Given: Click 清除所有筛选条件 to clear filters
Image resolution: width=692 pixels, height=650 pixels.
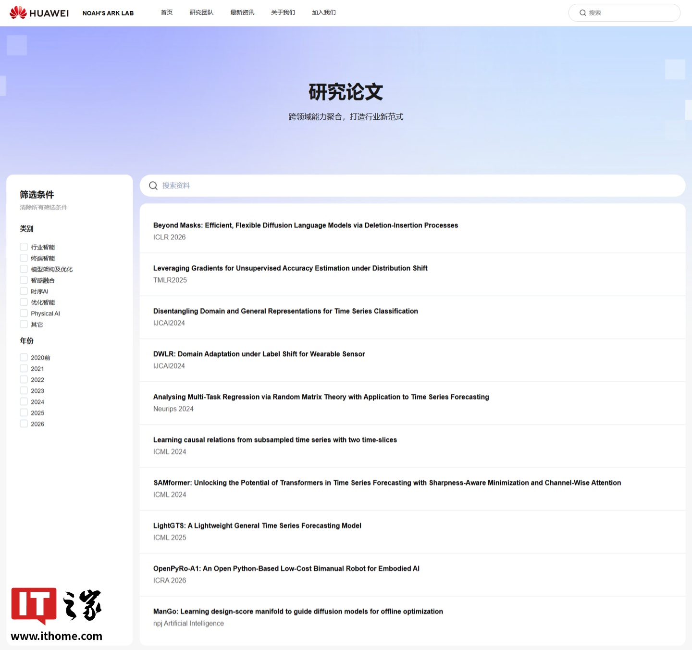Looking at the screenshot, I should pos(44,207).
